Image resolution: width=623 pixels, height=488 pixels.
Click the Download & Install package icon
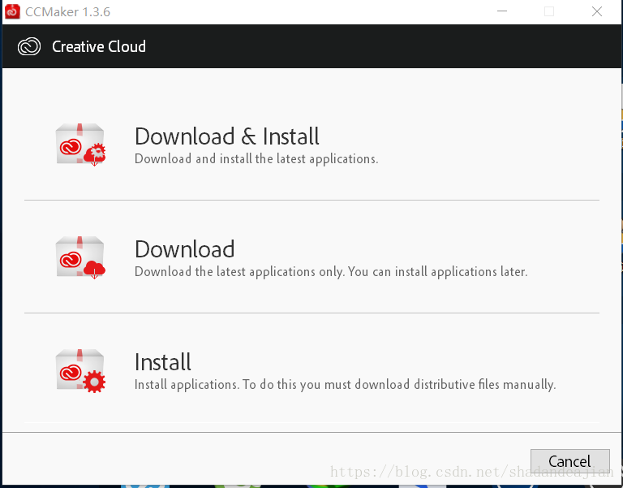pos(80,145)
